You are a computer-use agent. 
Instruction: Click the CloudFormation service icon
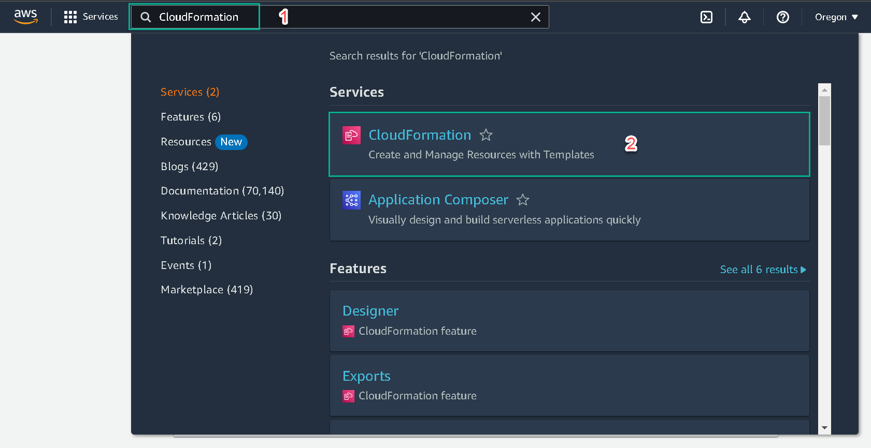tap(352, 135)
